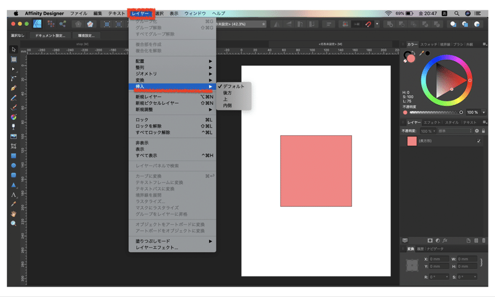Click the W width input field
This screenshot has height=297, width=495.
click(467, 259)
